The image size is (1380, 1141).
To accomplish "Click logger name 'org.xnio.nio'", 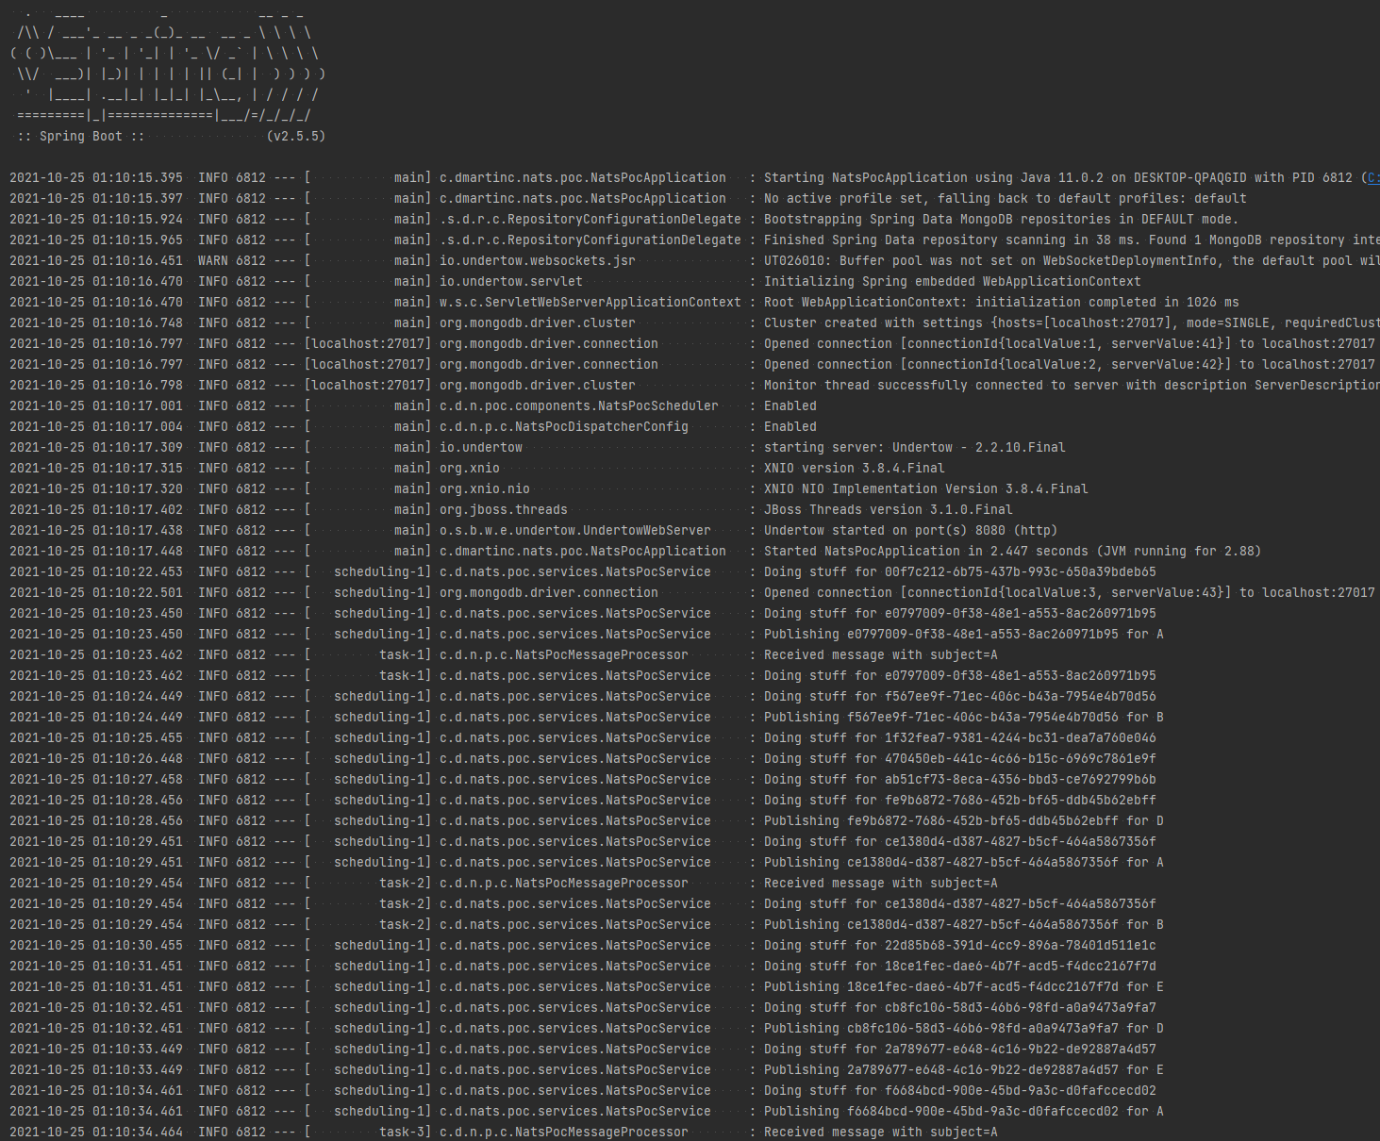I will click(x=485, y=489).
